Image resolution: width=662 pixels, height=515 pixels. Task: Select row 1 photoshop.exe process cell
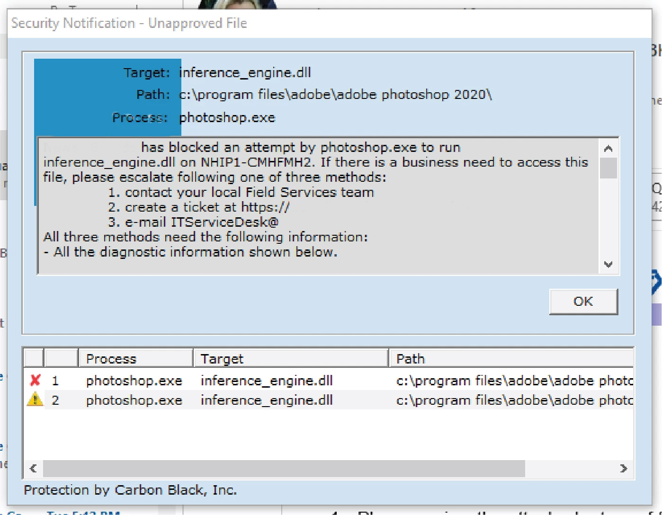pos(134,381)
